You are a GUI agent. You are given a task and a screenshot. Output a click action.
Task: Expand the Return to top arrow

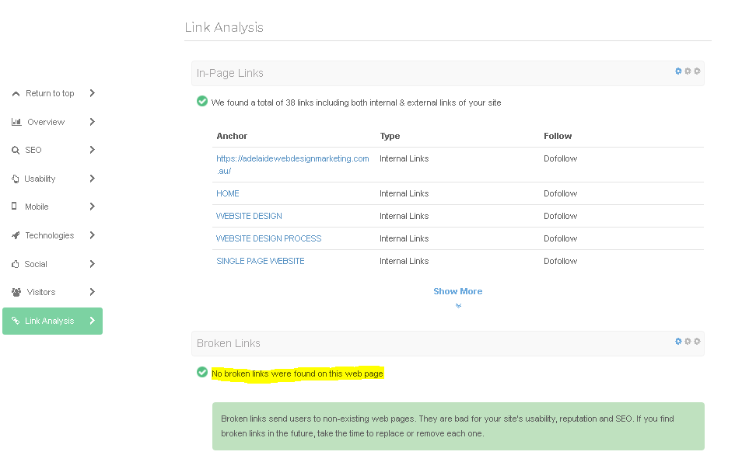[x=93, y=93]
